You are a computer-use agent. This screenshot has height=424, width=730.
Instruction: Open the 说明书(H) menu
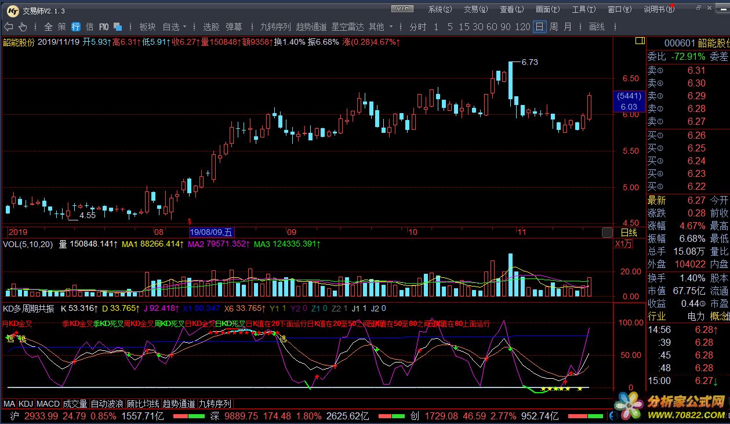(x=659, y=9)
